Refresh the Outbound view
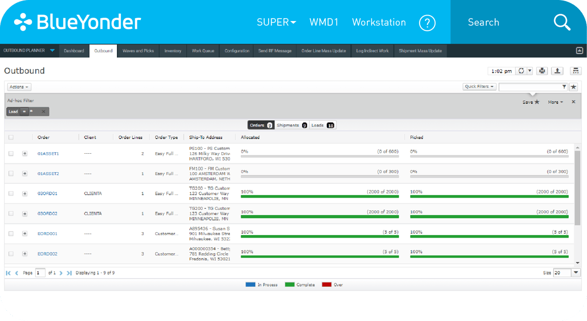 pyautogui.click(x=521, y=70)
